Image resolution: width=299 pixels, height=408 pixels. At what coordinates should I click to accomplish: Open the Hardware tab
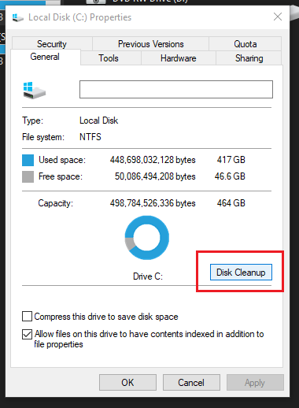click(x=179, y=58)
